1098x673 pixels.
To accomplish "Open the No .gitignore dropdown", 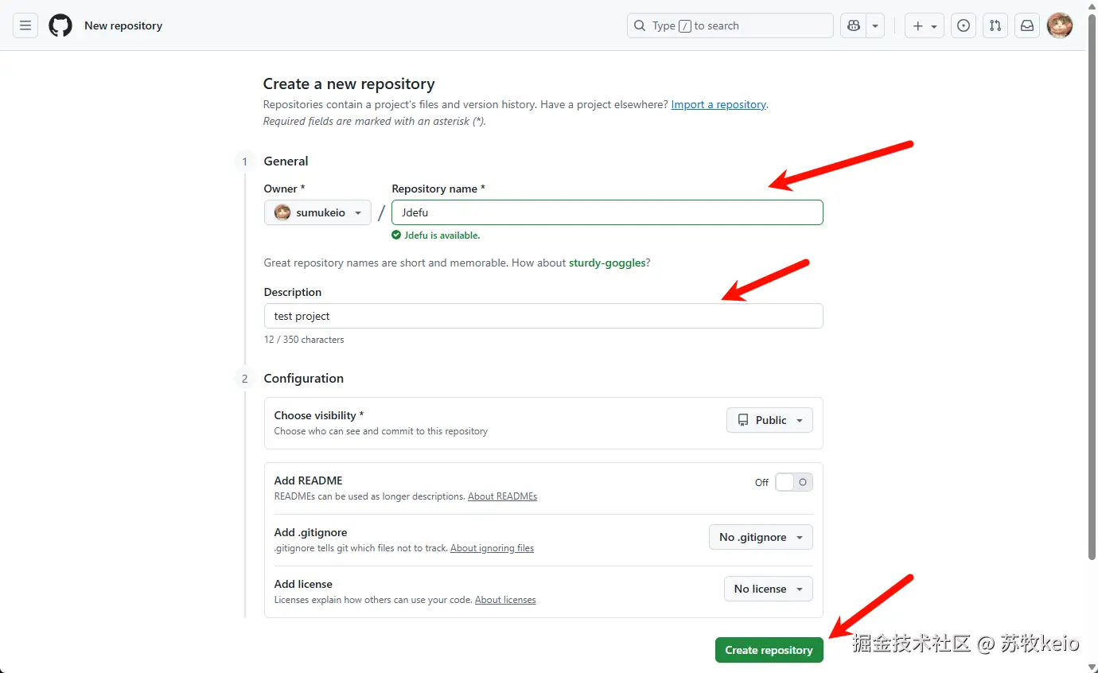I will tap(761, 537).
